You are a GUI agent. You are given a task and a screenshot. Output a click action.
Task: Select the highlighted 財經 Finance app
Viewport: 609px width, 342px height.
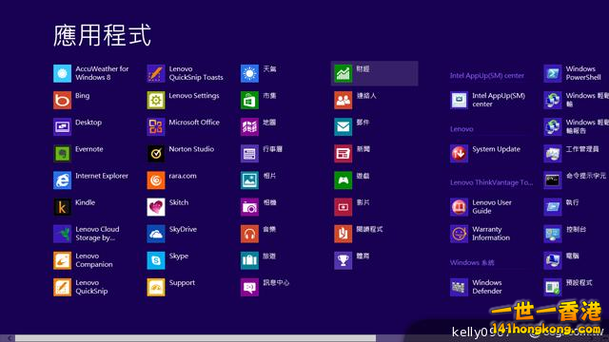[x=374, y=73]
